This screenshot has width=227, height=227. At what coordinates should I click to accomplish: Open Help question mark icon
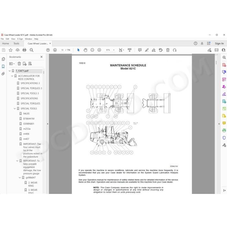(x=196, y=43)
